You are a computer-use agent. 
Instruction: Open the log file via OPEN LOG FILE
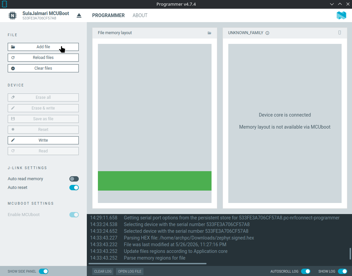coord(130,271)
